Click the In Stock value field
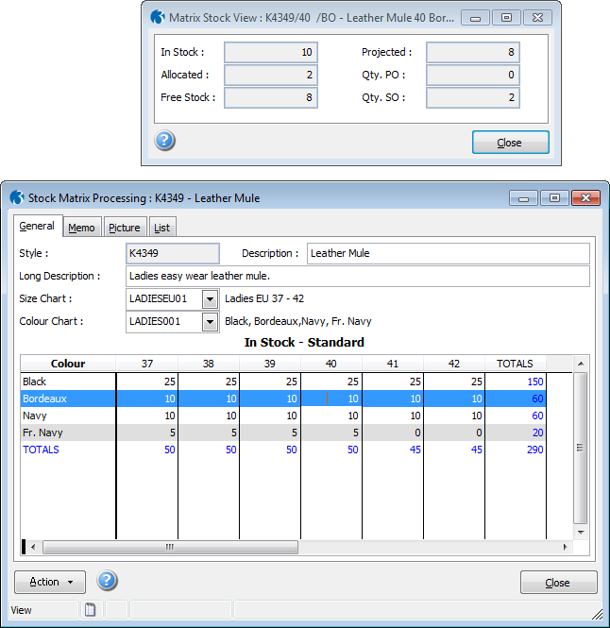The height and width of the screenshot is (628, 610). point(271,52)
